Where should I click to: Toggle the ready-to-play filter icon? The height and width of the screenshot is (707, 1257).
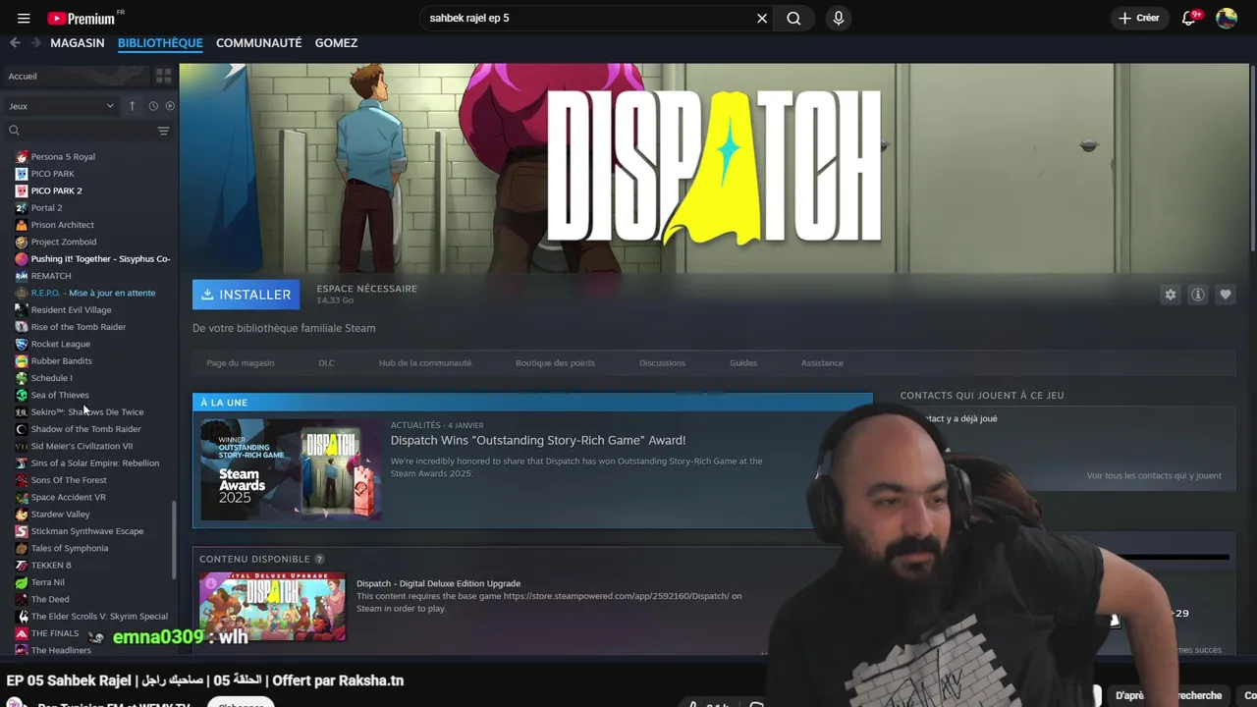(170, 106)
